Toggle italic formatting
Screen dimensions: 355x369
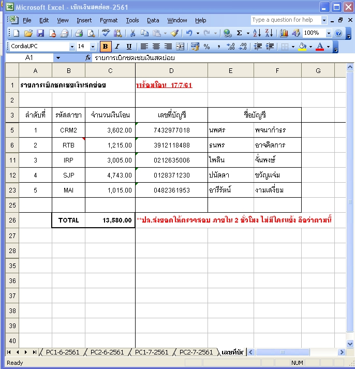point(117,47)
